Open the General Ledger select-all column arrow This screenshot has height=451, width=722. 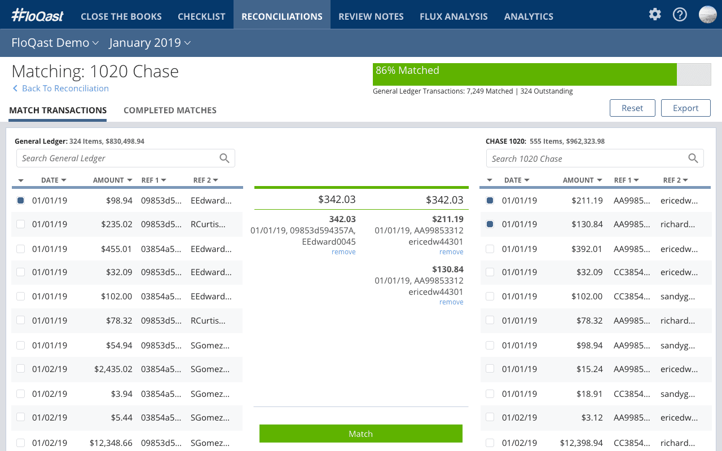[21, 180]
